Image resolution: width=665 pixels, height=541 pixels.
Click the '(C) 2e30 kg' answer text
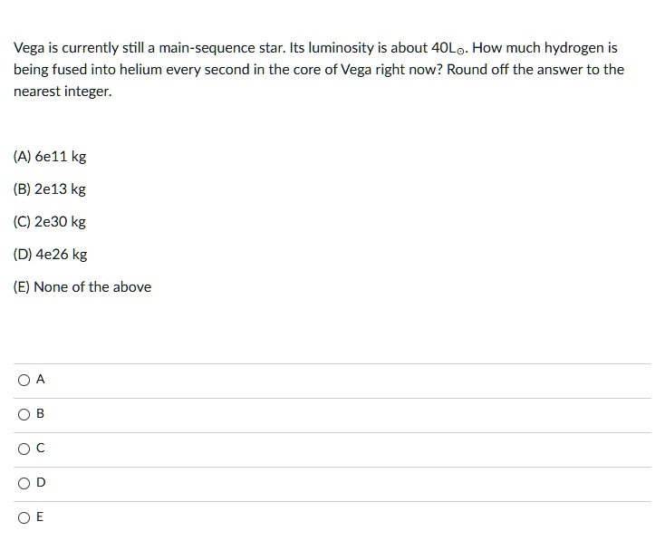50,222
